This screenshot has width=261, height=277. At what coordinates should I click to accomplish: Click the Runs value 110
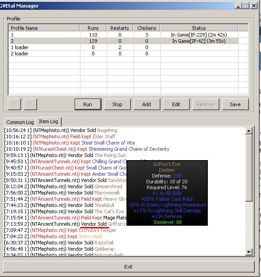click(x=93, y=35)
